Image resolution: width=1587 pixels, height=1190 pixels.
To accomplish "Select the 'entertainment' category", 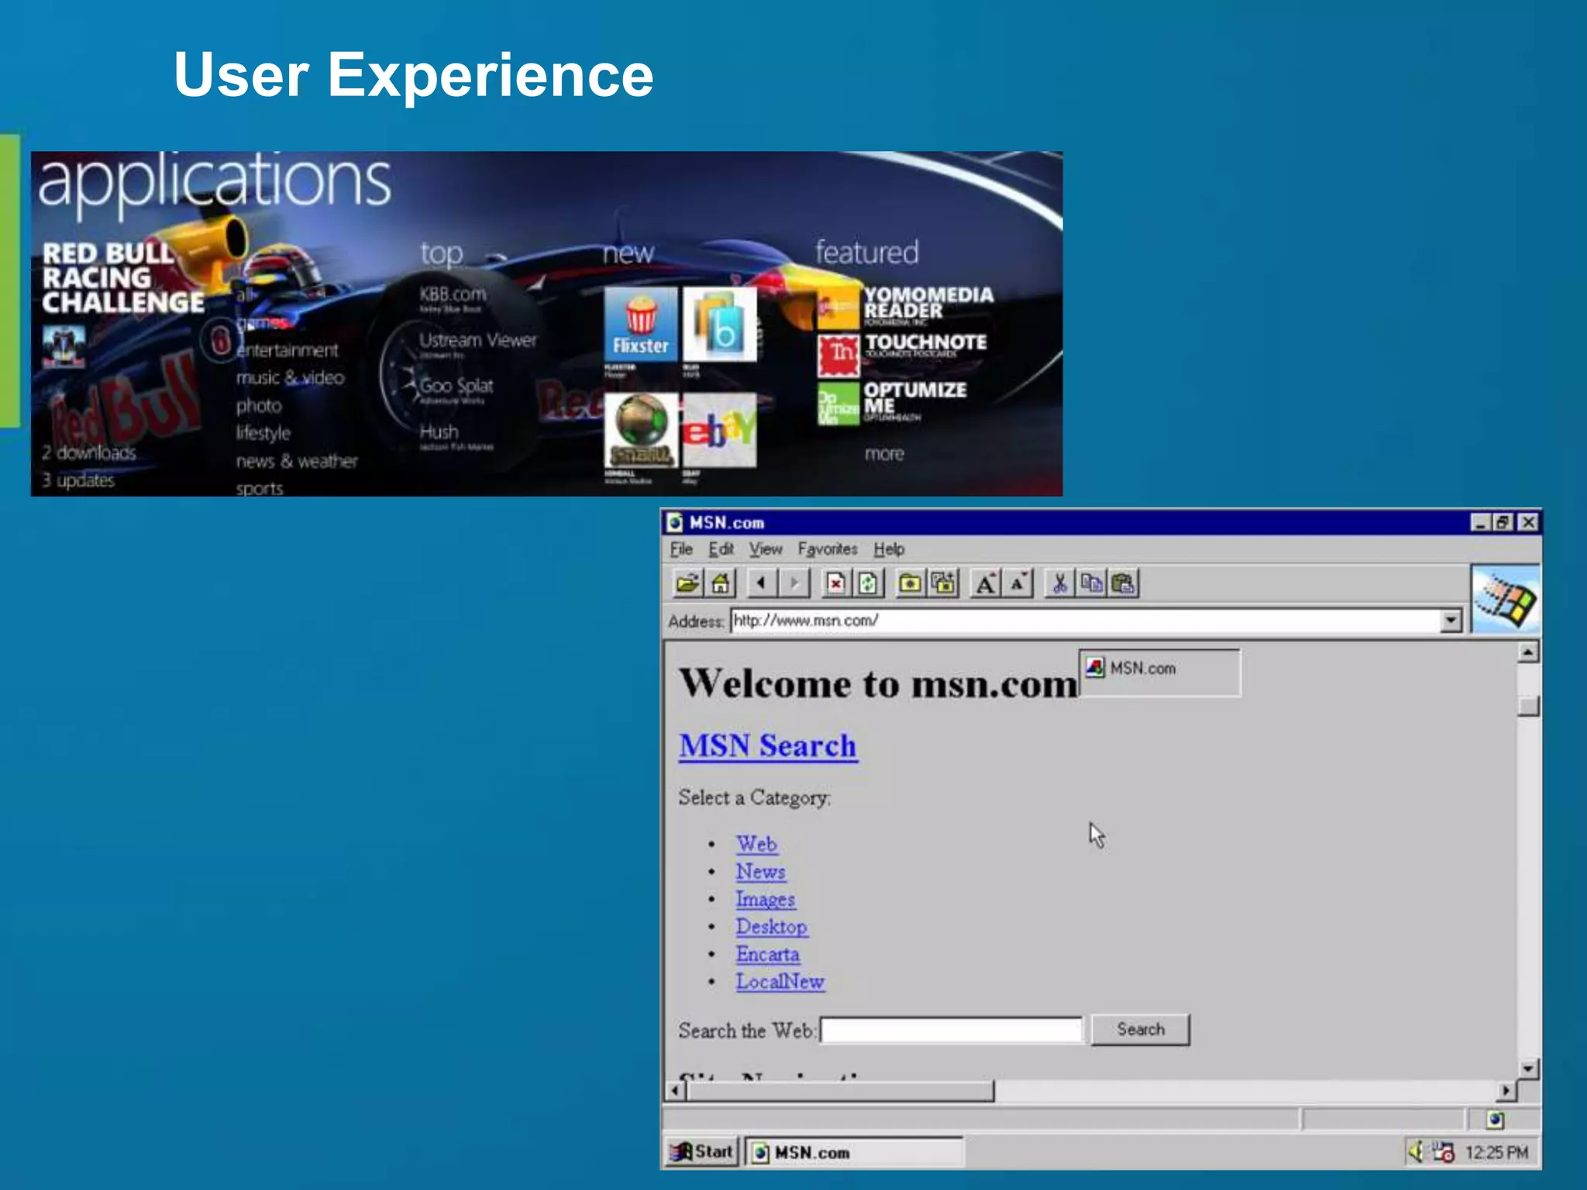I will pos(287,350).
